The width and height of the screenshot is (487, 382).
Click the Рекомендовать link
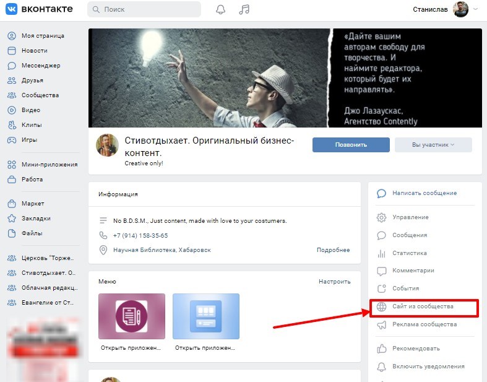click(416, 349)
